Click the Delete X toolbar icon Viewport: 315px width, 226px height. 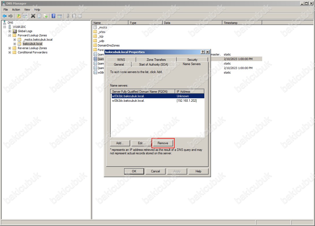pos(33,16)
